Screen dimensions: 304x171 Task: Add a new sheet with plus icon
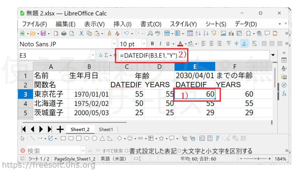[x=60, y=129]
